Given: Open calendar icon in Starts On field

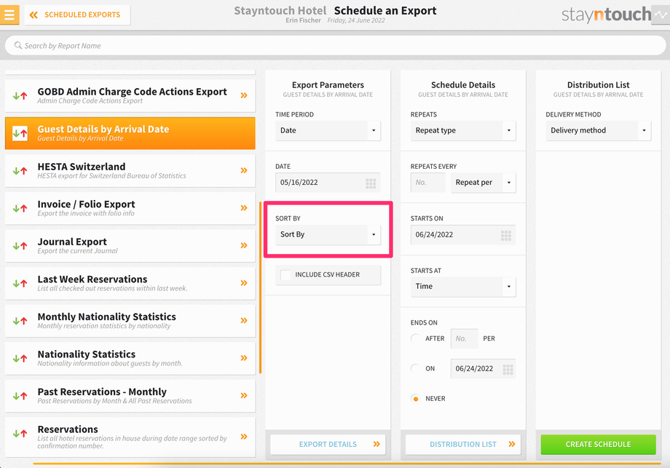Looking at the screenshot, I should click(506, 236).
